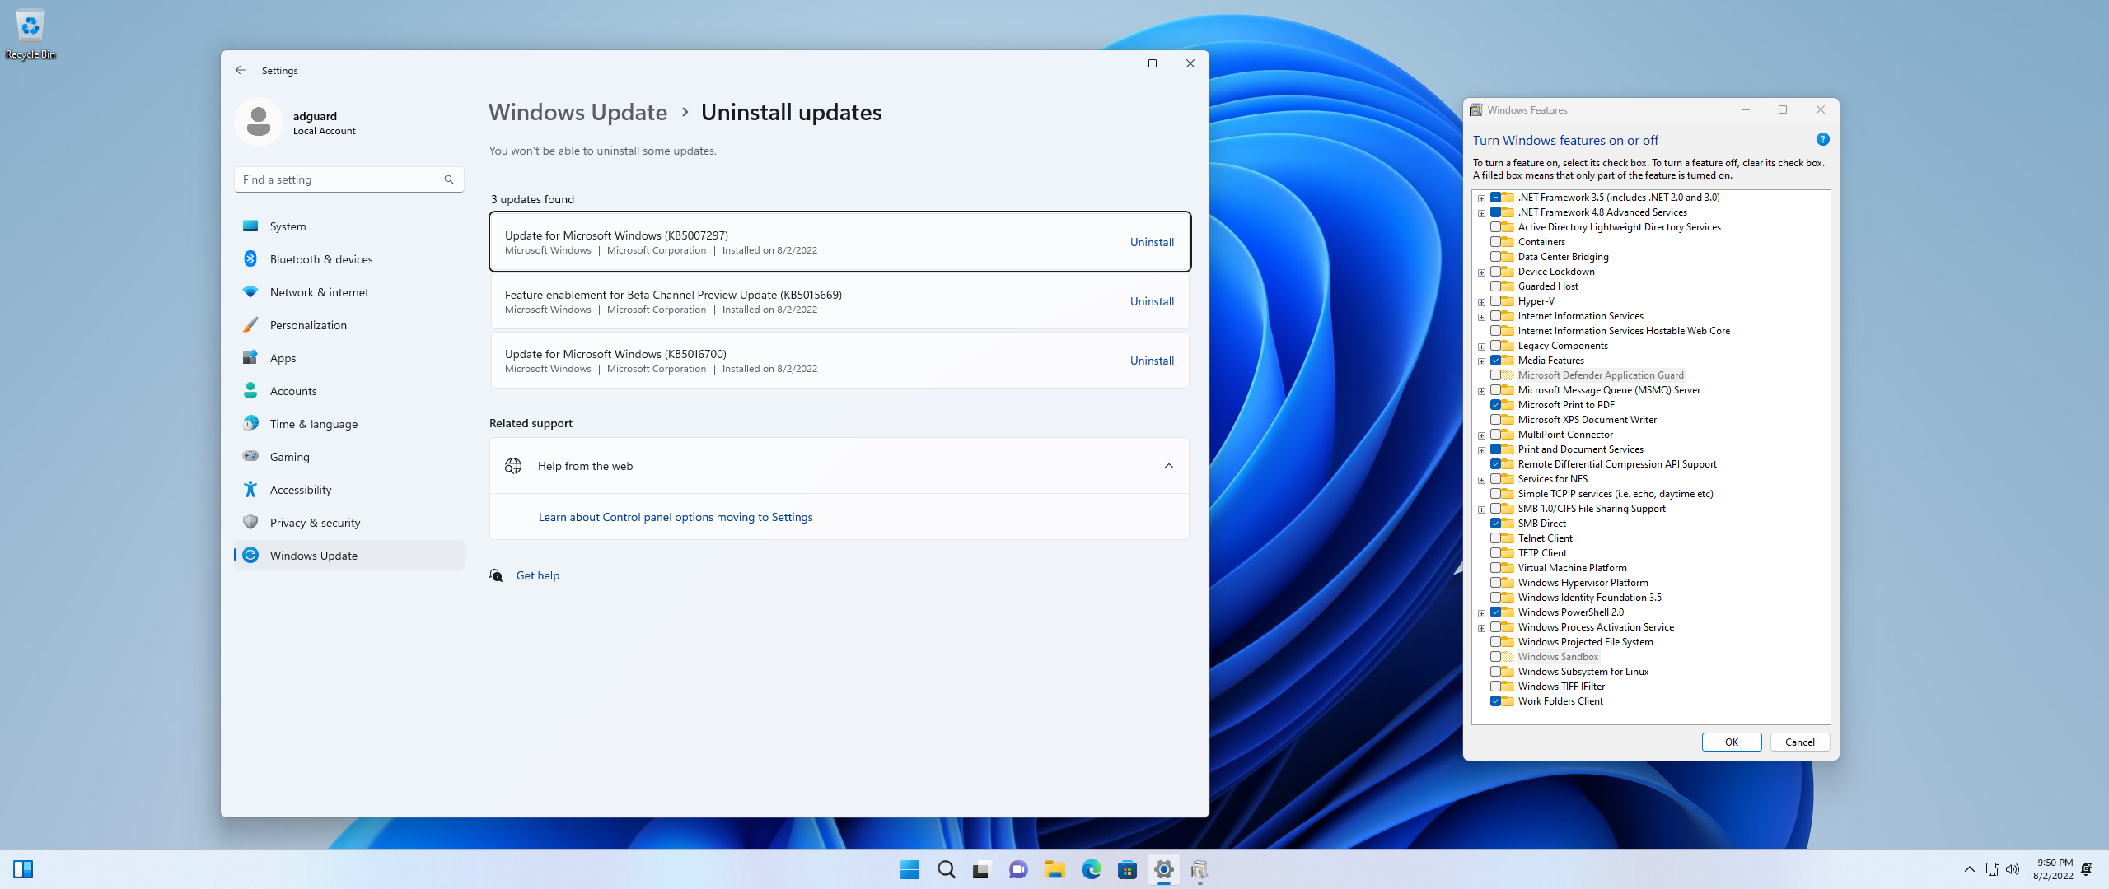The width and height of the screenshot is (2109, 889).
Task: Click the Settings gear taskbar icon
Action: (x=1163, y=869)
